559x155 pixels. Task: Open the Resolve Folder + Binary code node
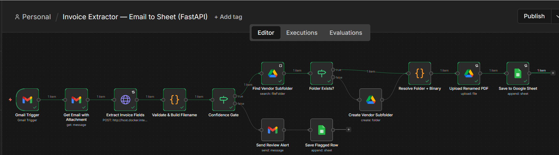click(x=420, y=73)
